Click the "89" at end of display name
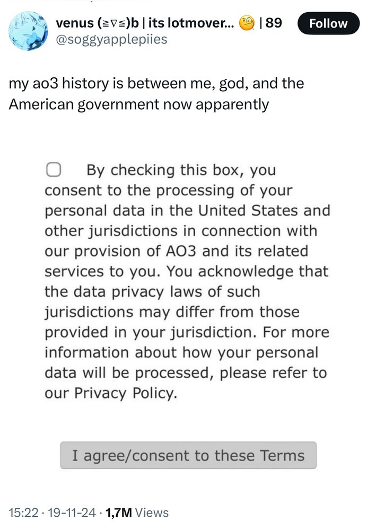Viewport: 376px width, 530px height. point(274,23)
